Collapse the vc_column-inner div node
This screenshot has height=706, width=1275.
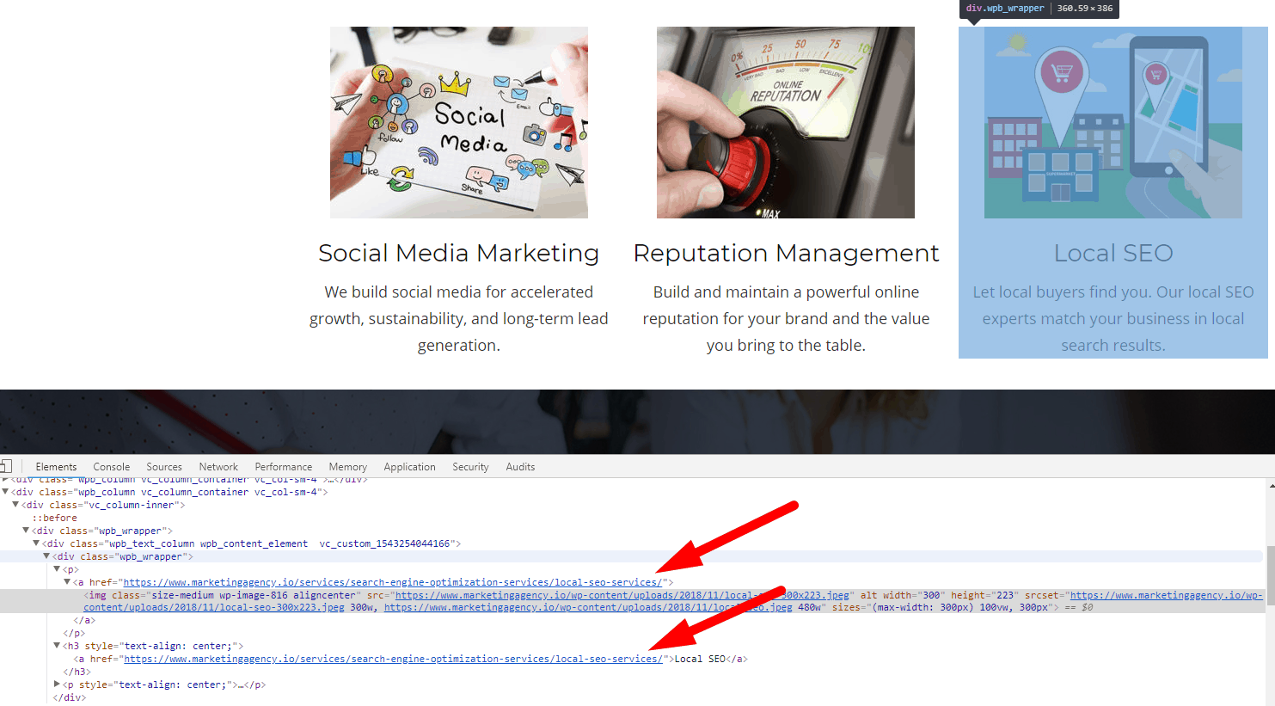tap(15, 505)
